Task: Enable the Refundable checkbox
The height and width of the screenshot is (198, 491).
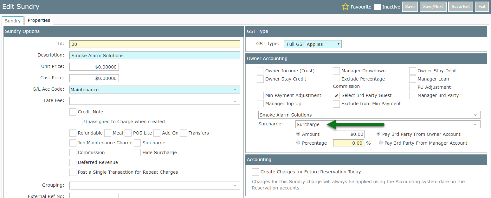Action: [x=73, y=133]
